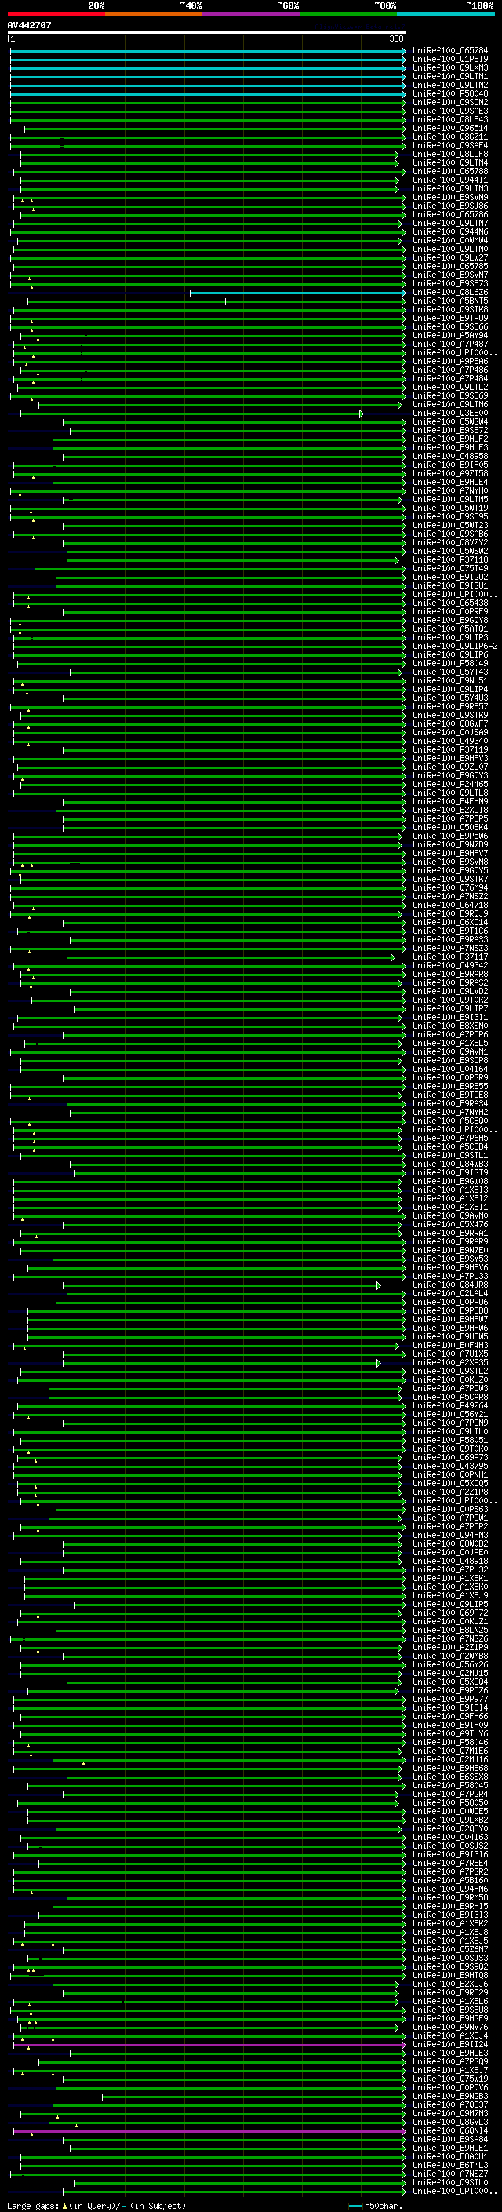Open hit UniRef100_P58048

coord(450,93)
